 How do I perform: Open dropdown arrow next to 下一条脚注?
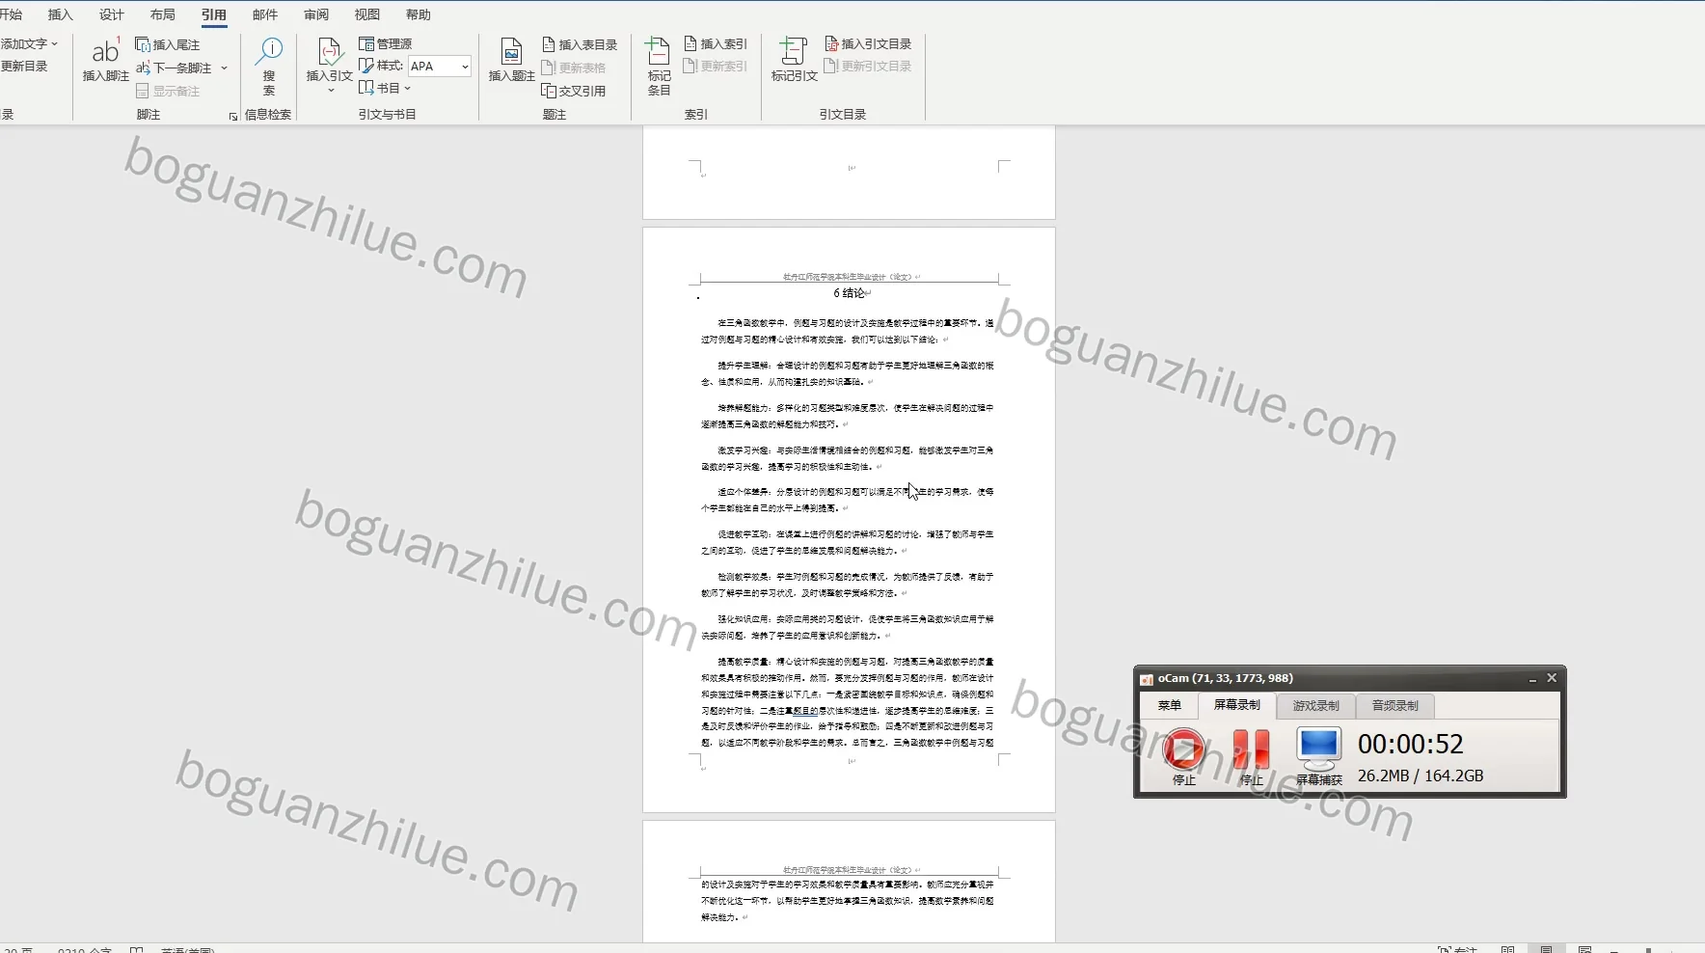click(224, 68)
